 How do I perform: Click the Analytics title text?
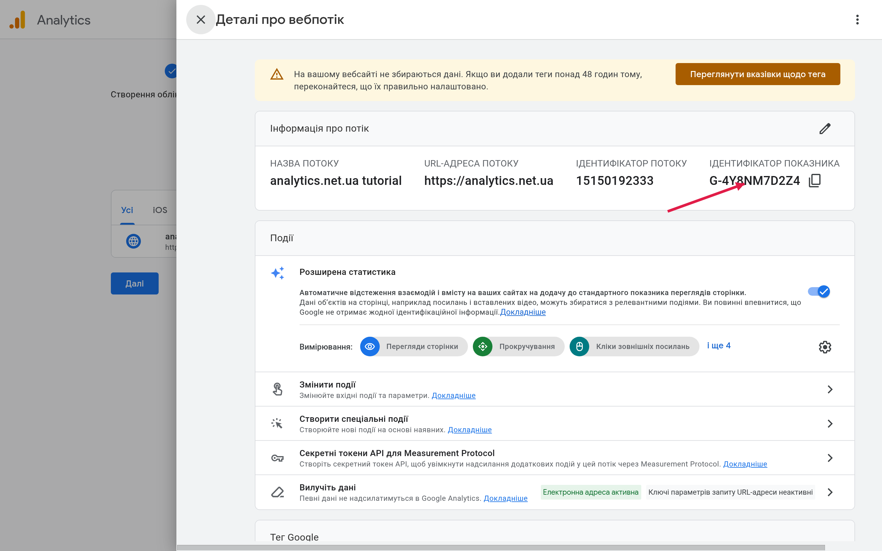coord(63,20)
